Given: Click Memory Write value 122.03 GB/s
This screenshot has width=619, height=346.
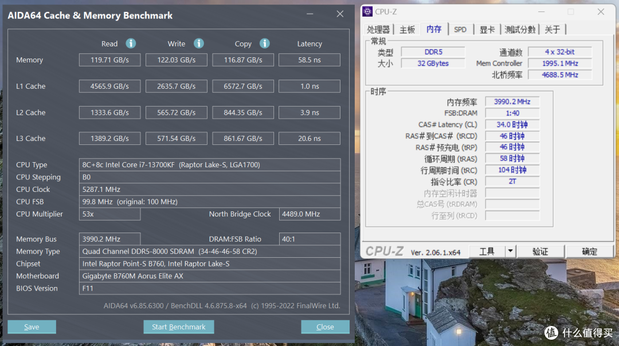Looking at the screenshot, I should pyautogui.click(x=177, y=60).
